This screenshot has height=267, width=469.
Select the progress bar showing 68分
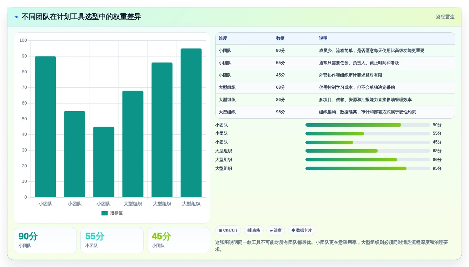368,151
